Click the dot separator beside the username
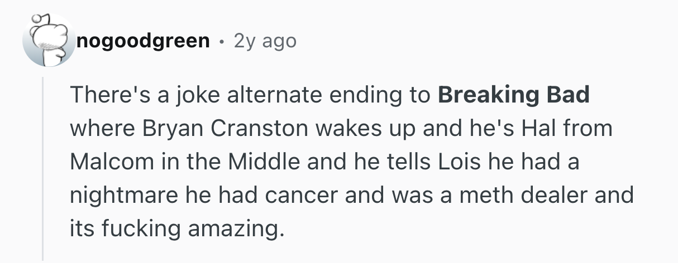Image resolution: width=678 pixels, height=263 pixels. pyautogui.click(x=222, y=41)
